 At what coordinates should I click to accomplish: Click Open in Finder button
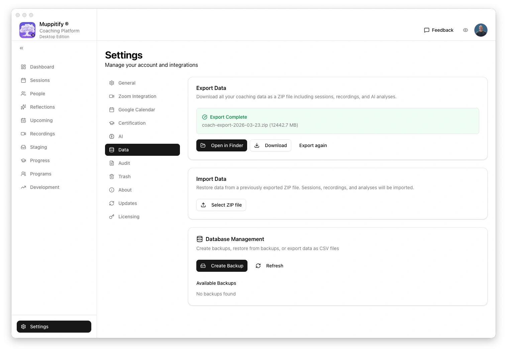(x=221, y=145)
